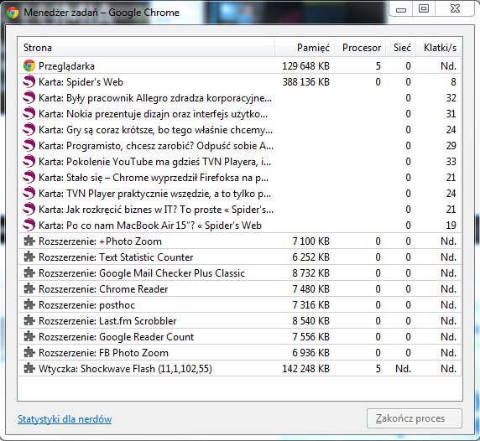Open the Statystyki dla nerdów link
The width and height of the screenshot is (480, 441).
point(65,419)
